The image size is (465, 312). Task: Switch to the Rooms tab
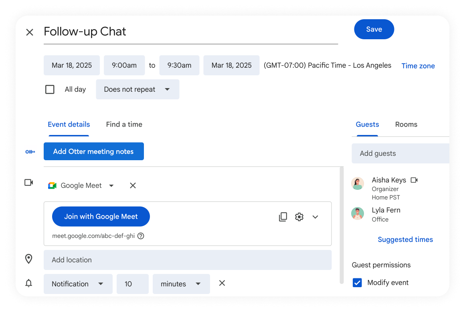[x=406, y=125]
